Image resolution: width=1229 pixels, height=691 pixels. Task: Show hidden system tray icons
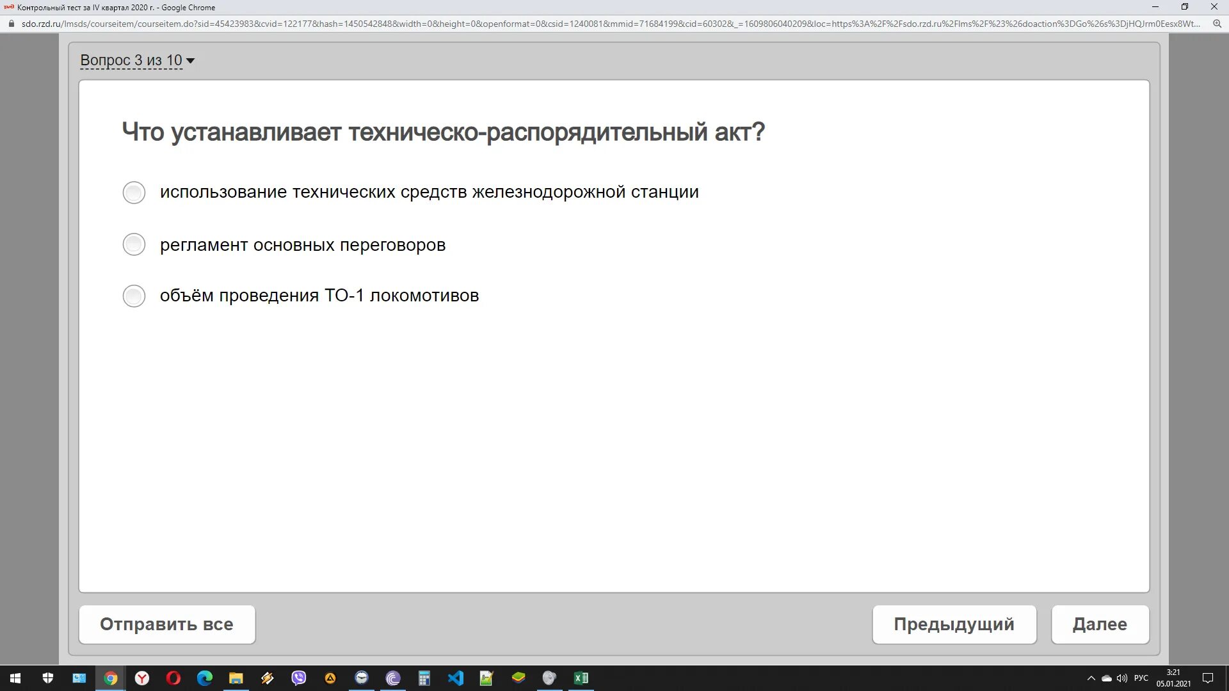(x=1091, y=678)
